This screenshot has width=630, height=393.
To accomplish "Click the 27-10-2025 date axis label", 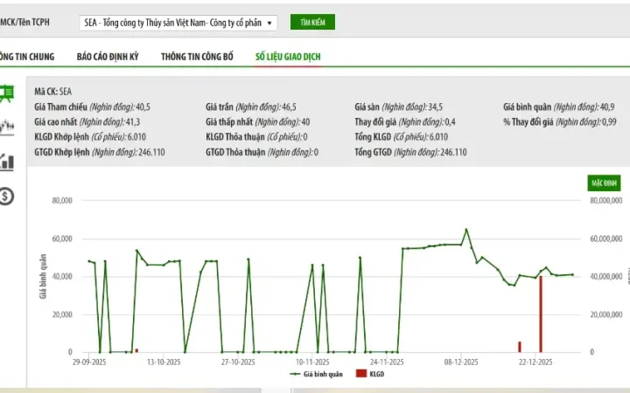I will pyautogui.click(x=238, y=362).
